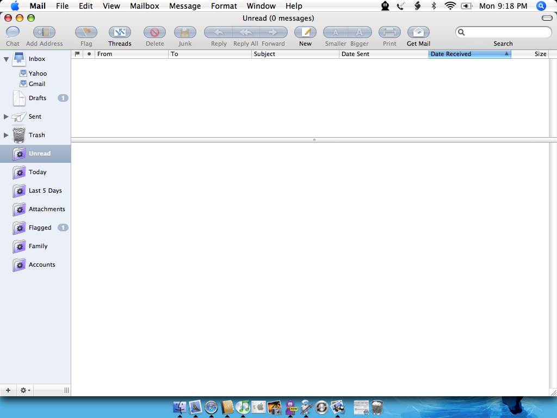
Task: Fetch new mail with Get Mail
Action: tap(418, 32)
